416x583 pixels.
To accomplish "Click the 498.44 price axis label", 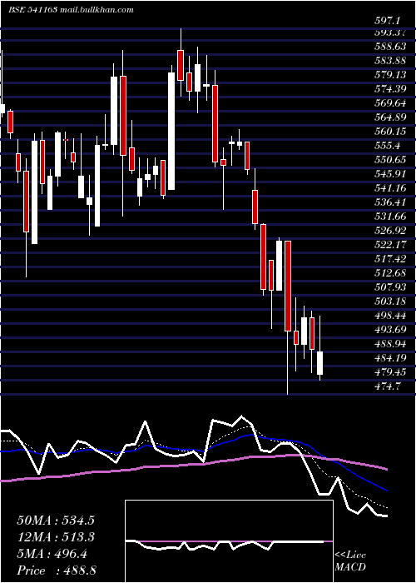I will tap(389, 316).
